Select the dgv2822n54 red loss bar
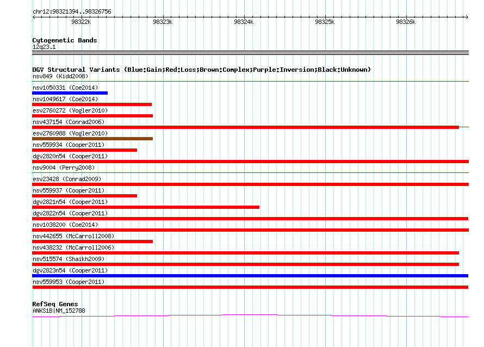This screenshot has width=484, height=347. coord(250,219)
